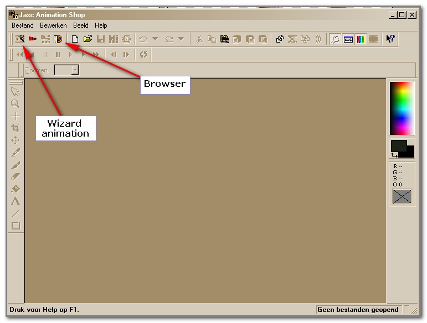The width and height of the screenshot is (427, 323).
Task: Select the Dropper tool
Action: (16, 153)
